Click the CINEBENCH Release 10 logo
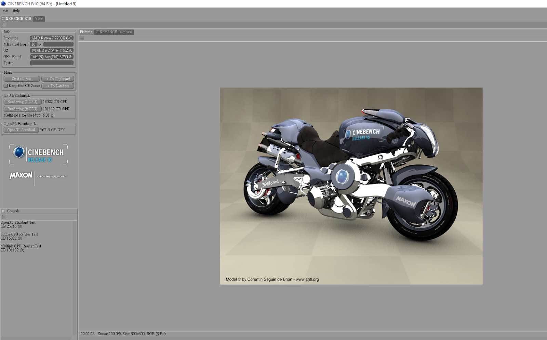Image resolution: width=547 pixels, height=340 pixels. pos(38,154)
